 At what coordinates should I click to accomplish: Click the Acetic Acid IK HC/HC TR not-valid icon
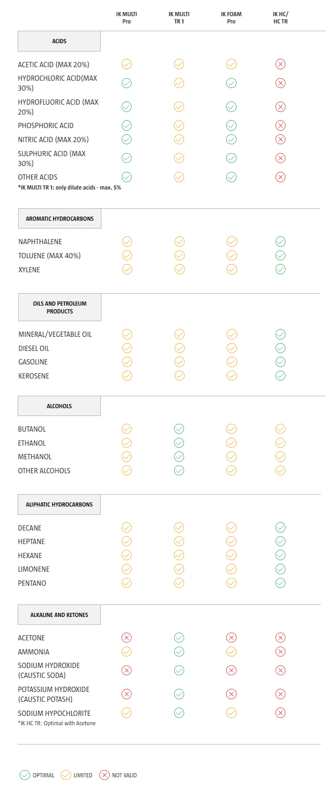pos(280,65)
